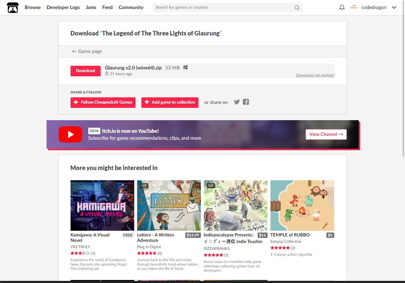Open the Community page
This screenshot has width=405, height=283.
click(131, 8)
